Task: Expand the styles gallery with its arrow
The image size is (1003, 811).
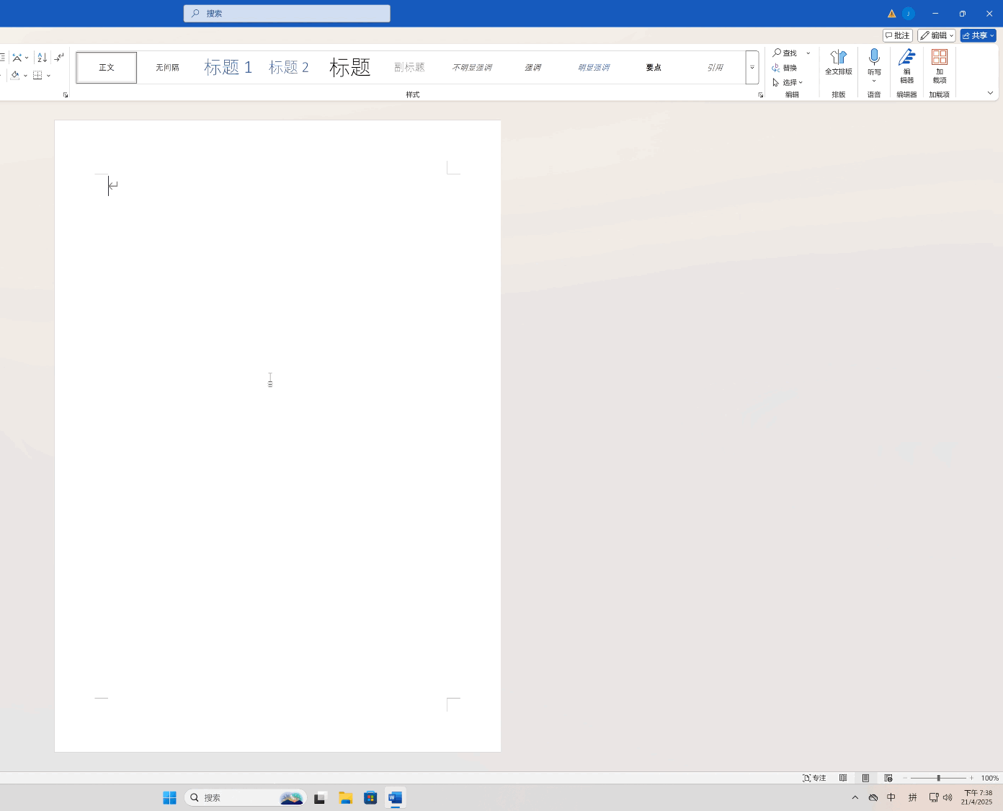Action: pos(752,67)
